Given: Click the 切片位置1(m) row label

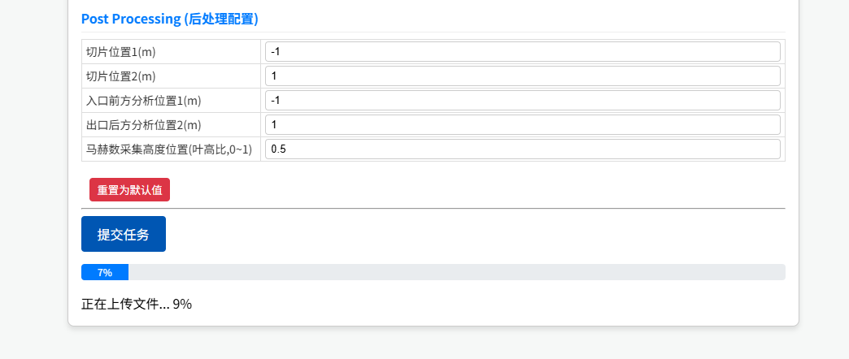Looking at the screenshot, I should pos(121,52).
